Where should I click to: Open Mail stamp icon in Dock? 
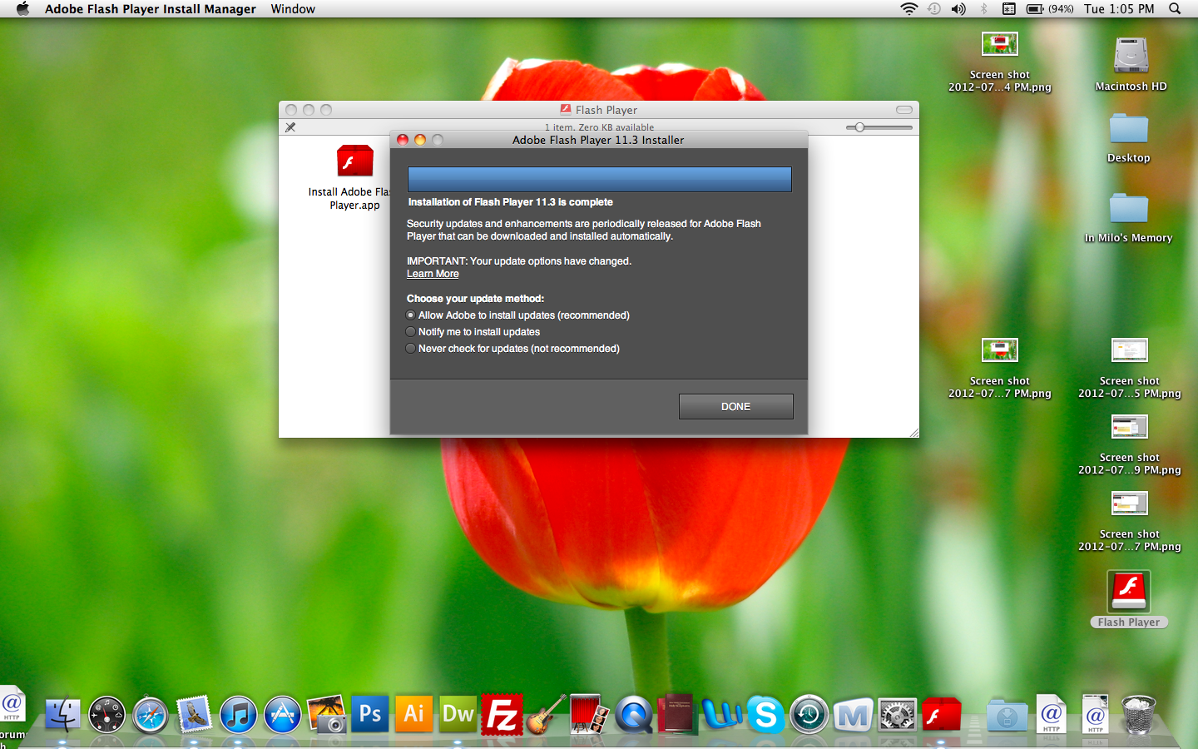click(x=195, y=714)
